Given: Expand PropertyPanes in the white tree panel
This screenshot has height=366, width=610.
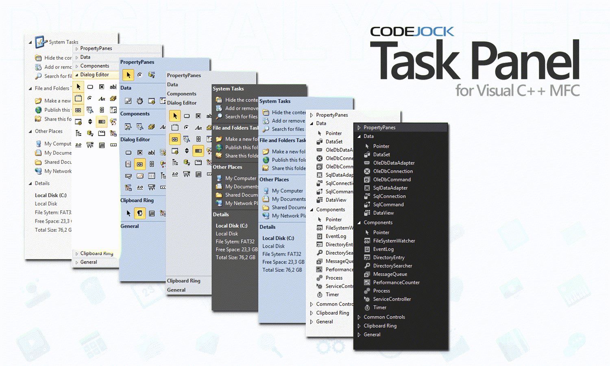Looking at the screenshot, I should 312,115.
